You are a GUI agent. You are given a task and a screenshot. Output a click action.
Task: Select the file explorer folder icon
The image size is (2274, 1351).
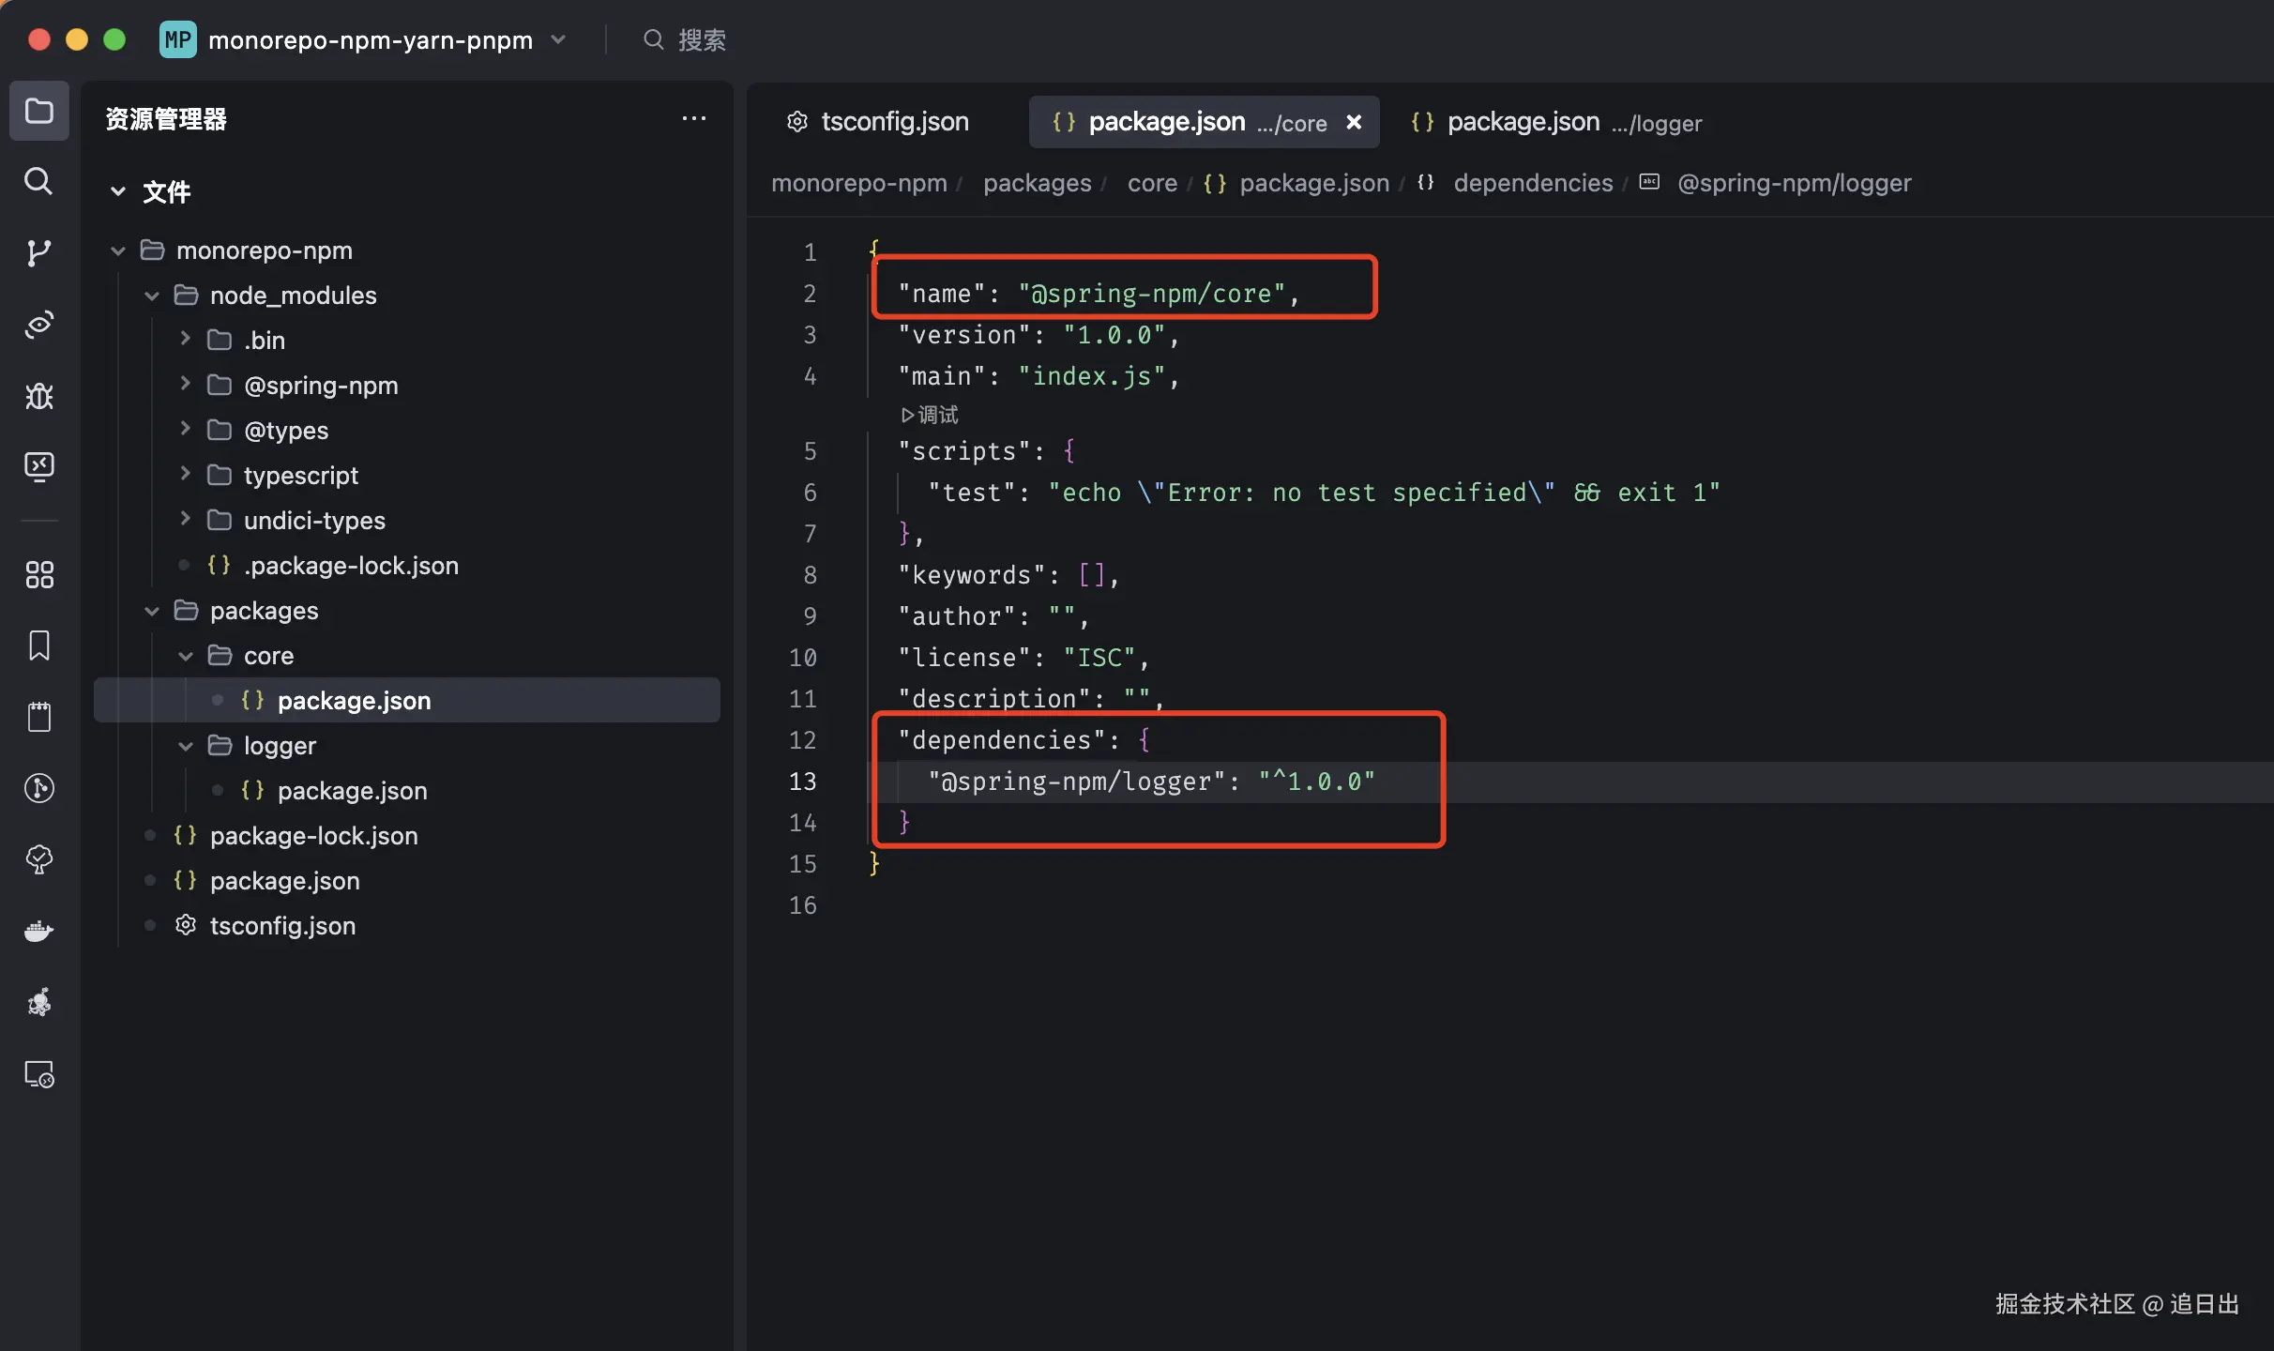click(x=38, y=111)
